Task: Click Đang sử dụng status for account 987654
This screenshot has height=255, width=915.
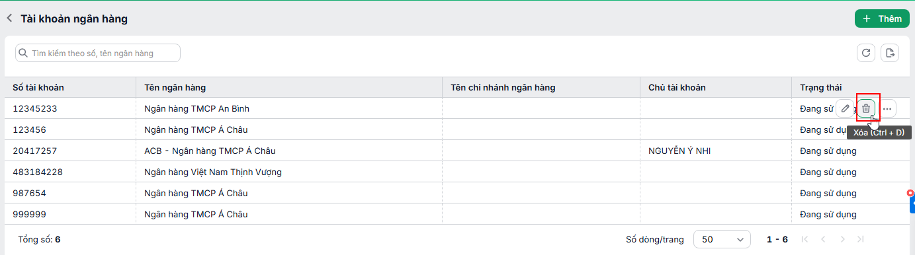Action: pyautogui.click(x=828, y=193)
